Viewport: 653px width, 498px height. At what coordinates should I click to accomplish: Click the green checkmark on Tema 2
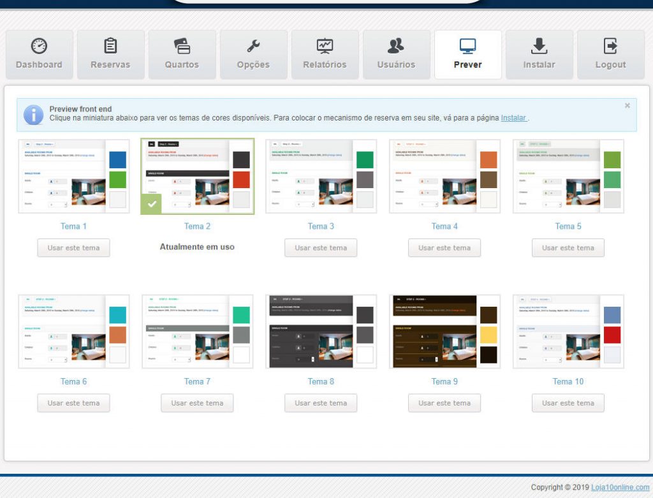[152, 204]
